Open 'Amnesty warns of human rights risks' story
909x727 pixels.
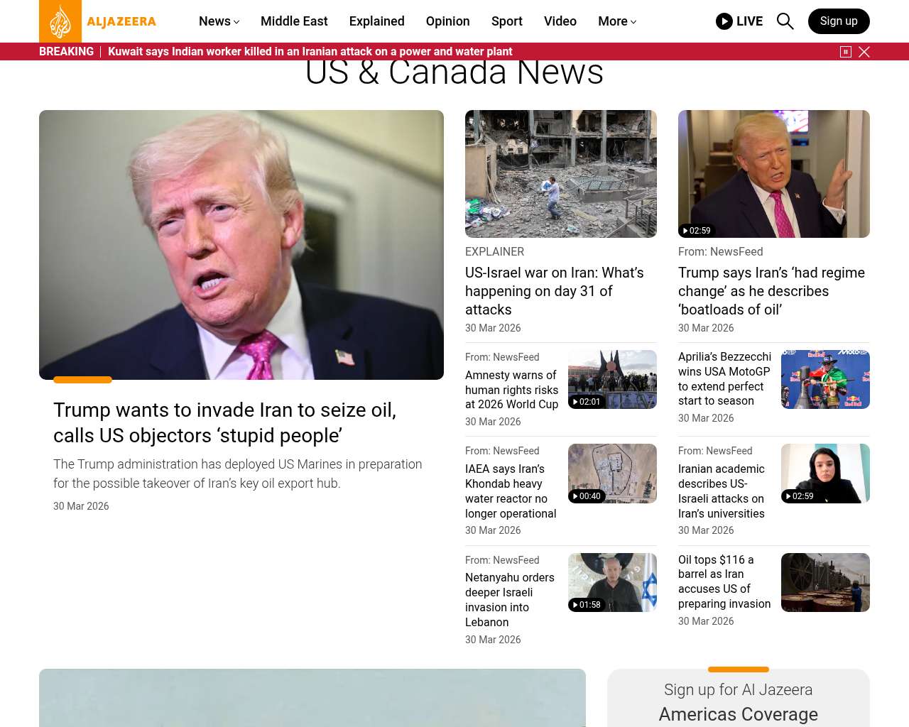coord(511,390)
